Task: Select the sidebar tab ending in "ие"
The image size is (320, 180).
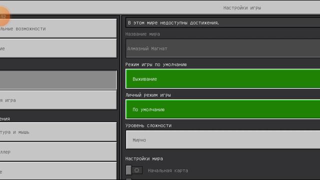Action: [58, 48]
